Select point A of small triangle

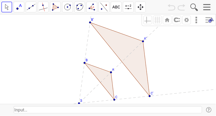[111, 72]
